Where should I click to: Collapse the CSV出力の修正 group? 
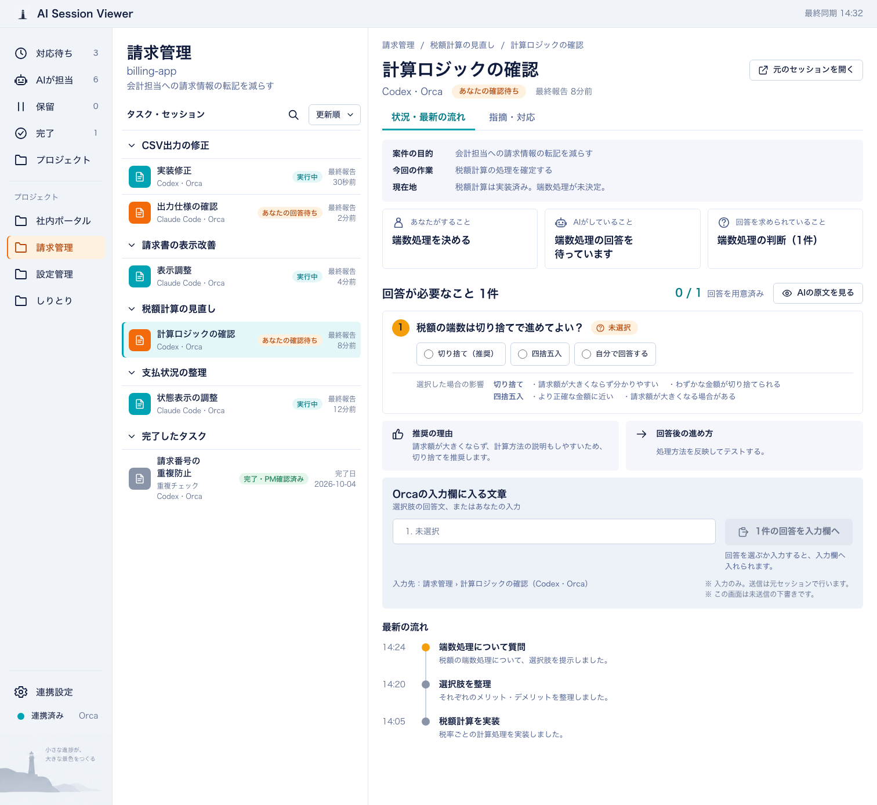click(x=132, y=145)
